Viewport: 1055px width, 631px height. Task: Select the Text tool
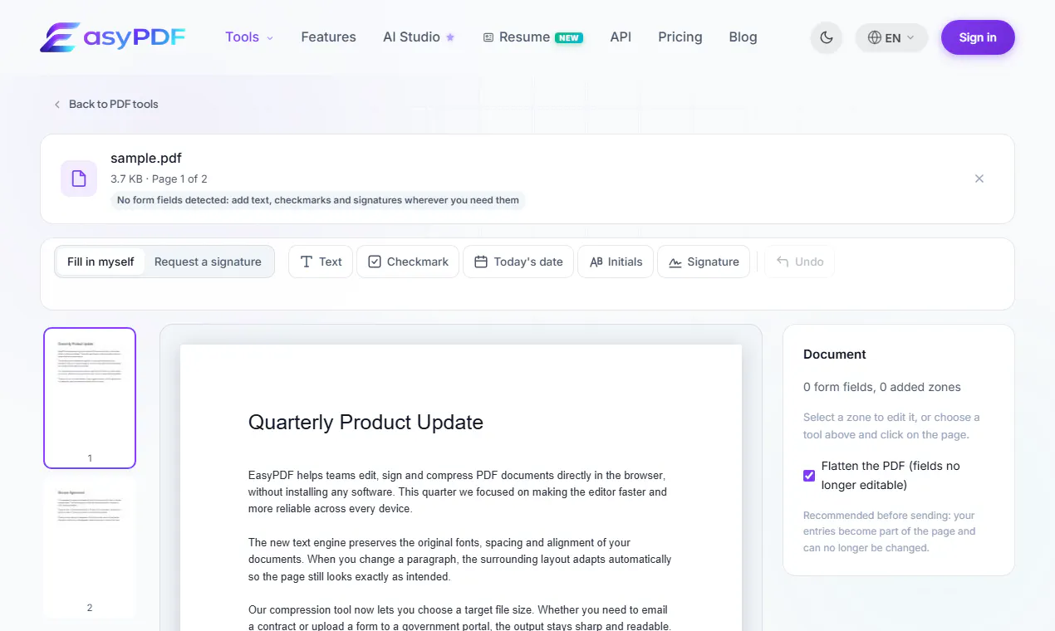[321, 262]
